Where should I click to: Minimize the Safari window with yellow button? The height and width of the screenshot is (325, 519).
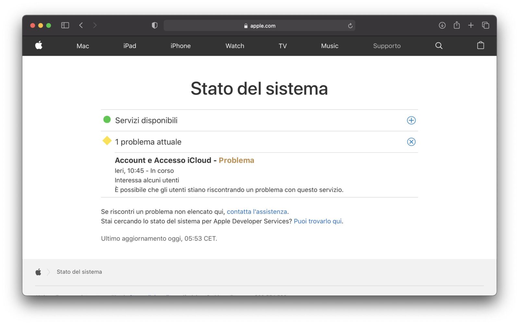click(x=41, y=25)
